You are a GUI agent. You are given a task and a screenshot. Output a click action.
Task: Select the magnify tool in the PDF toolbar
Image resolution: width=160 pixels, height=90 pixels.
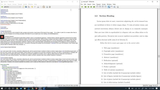109,7
